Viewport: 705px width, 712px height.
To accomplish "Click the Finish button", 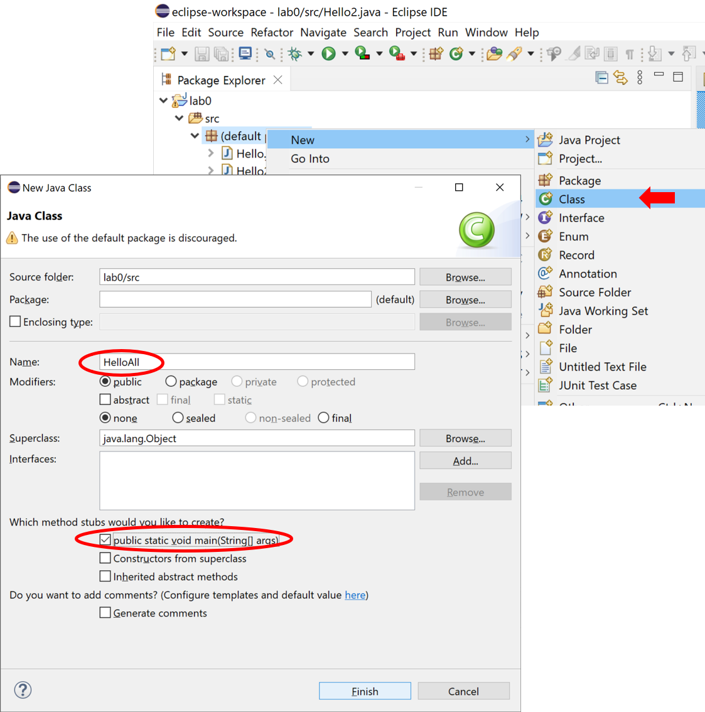I will click(365, 691).
